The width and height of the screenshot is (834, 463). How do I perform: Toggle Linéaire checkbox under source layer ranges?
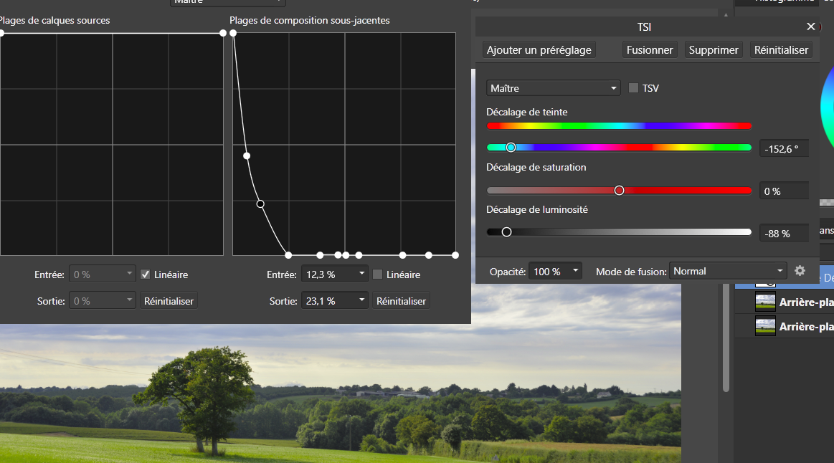tap(145, 275)
